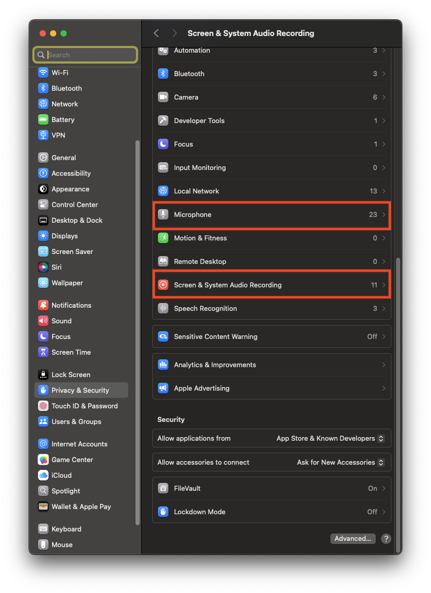This screenshot has width=431, height=593.
Task: Open Analytics & Improvements row
Action: 272,365
